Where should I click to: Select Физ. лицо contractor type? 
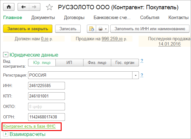97,63
